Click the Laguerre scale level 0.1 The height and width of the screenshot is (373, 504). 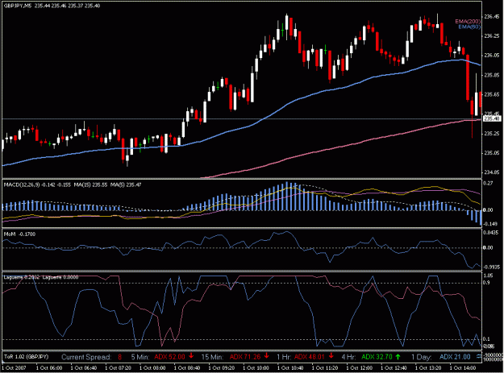pyautogui.click(x=486, y=339)
